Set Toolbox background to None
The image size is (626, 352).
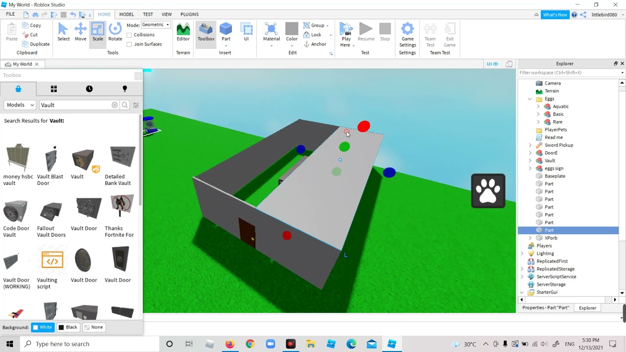pyautogui.click(x=93, y=327)
